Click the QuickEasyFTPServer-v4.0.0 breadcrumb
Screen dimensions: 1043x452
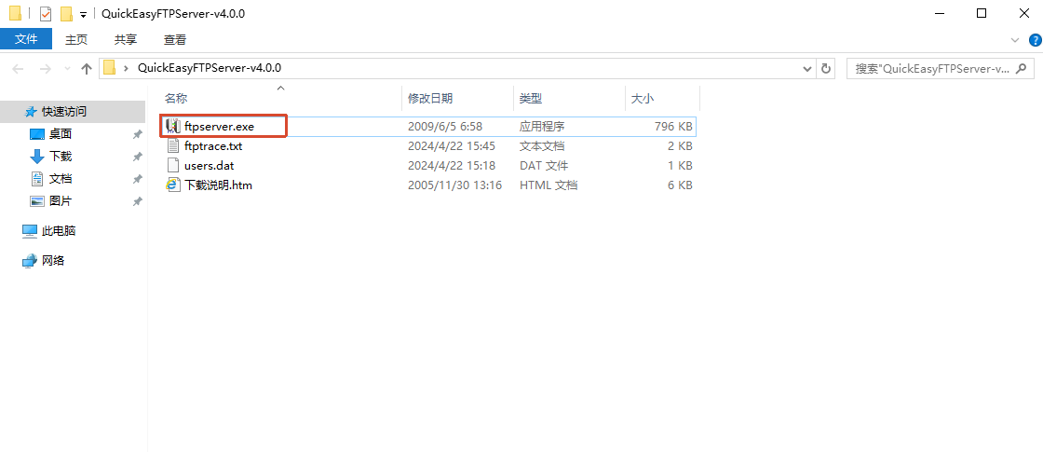pyautogui.click(x=210, y=68)
